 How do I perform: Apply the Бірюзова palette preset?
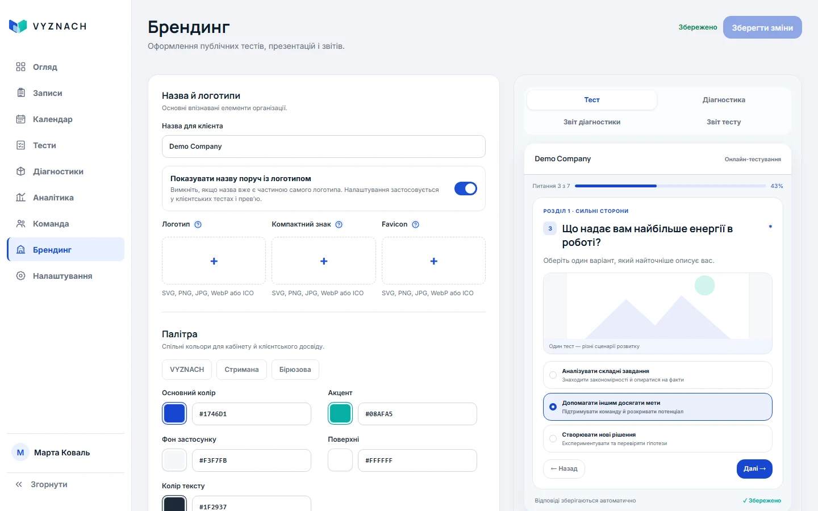coord(295,370)
